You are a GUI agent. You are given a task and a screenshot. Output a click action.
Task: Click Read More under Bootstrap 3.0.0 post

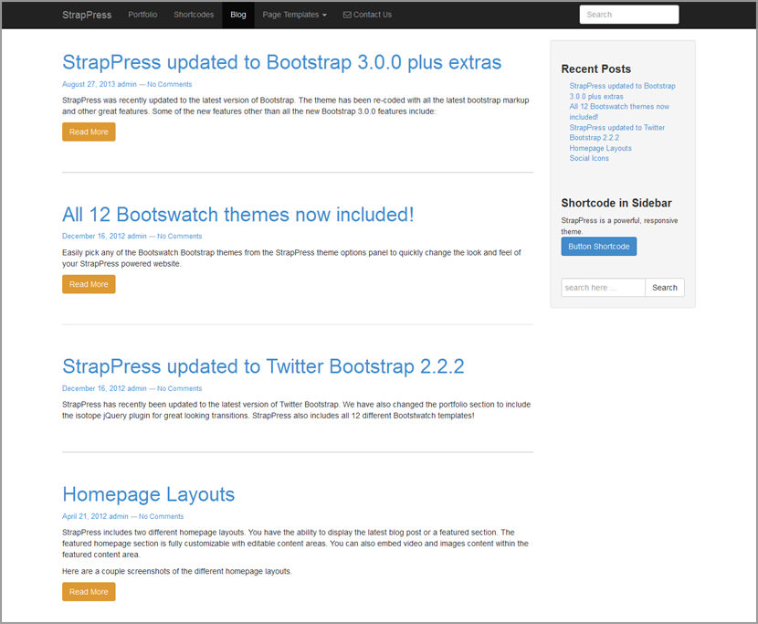coord(89,132)
